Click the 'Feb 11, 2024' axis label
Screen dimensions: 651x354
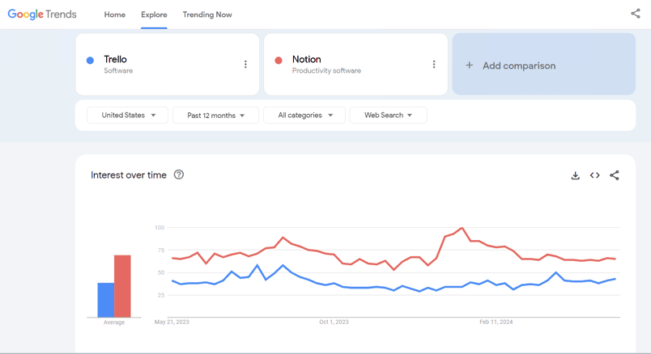pos(496,322)
